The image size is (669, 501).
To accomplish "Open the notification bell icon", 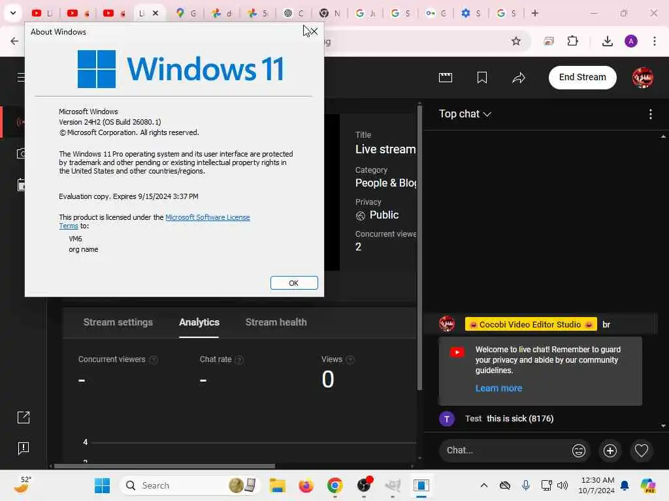I will click(x=625, y=485).
